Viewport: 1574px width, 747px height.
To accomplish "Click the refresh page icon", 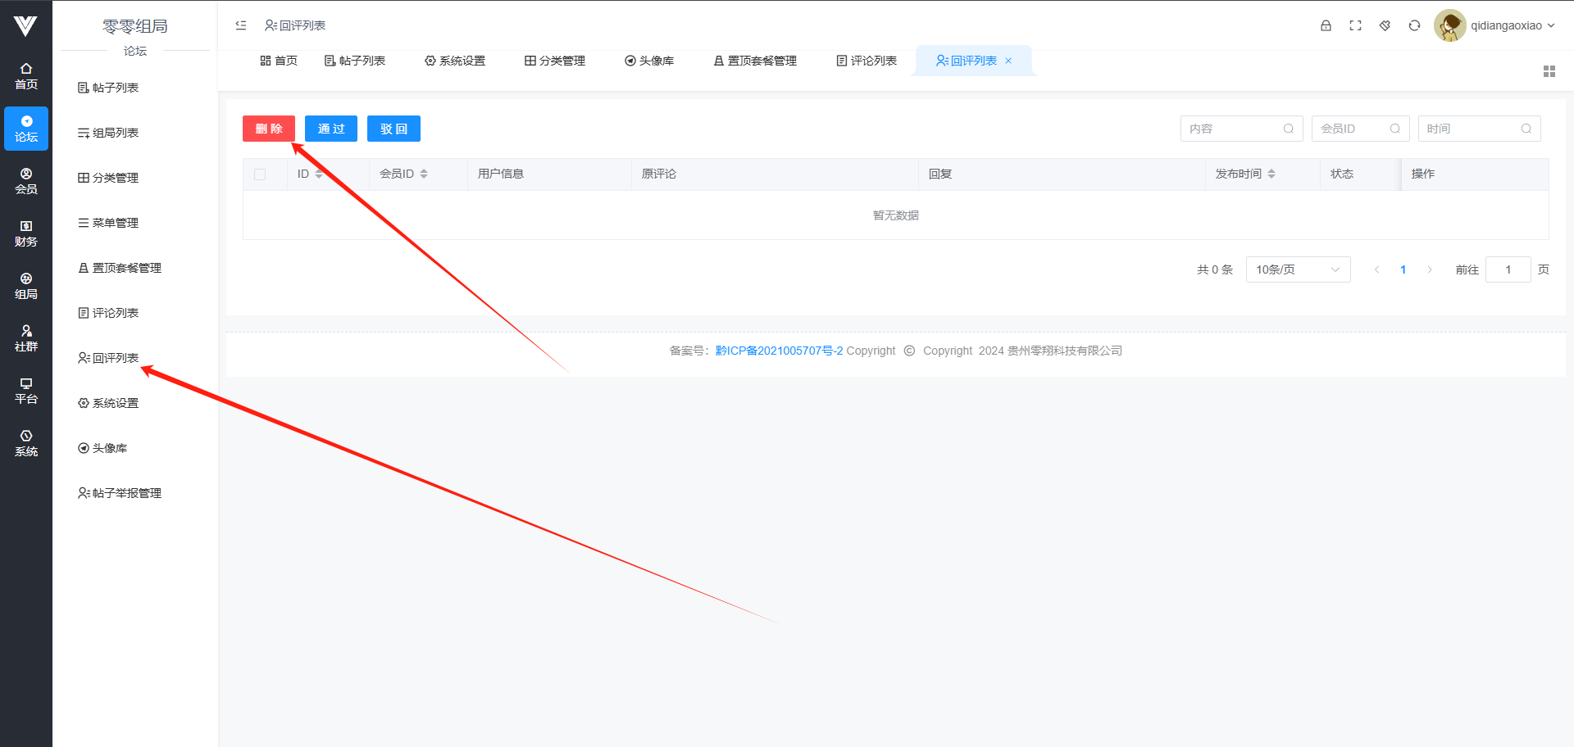I will [1414, 25].
